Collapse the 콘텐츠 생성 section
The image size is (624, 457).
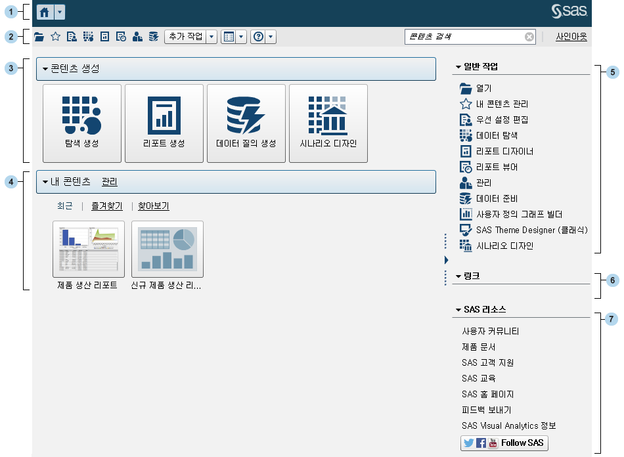[x=45, y=68]
